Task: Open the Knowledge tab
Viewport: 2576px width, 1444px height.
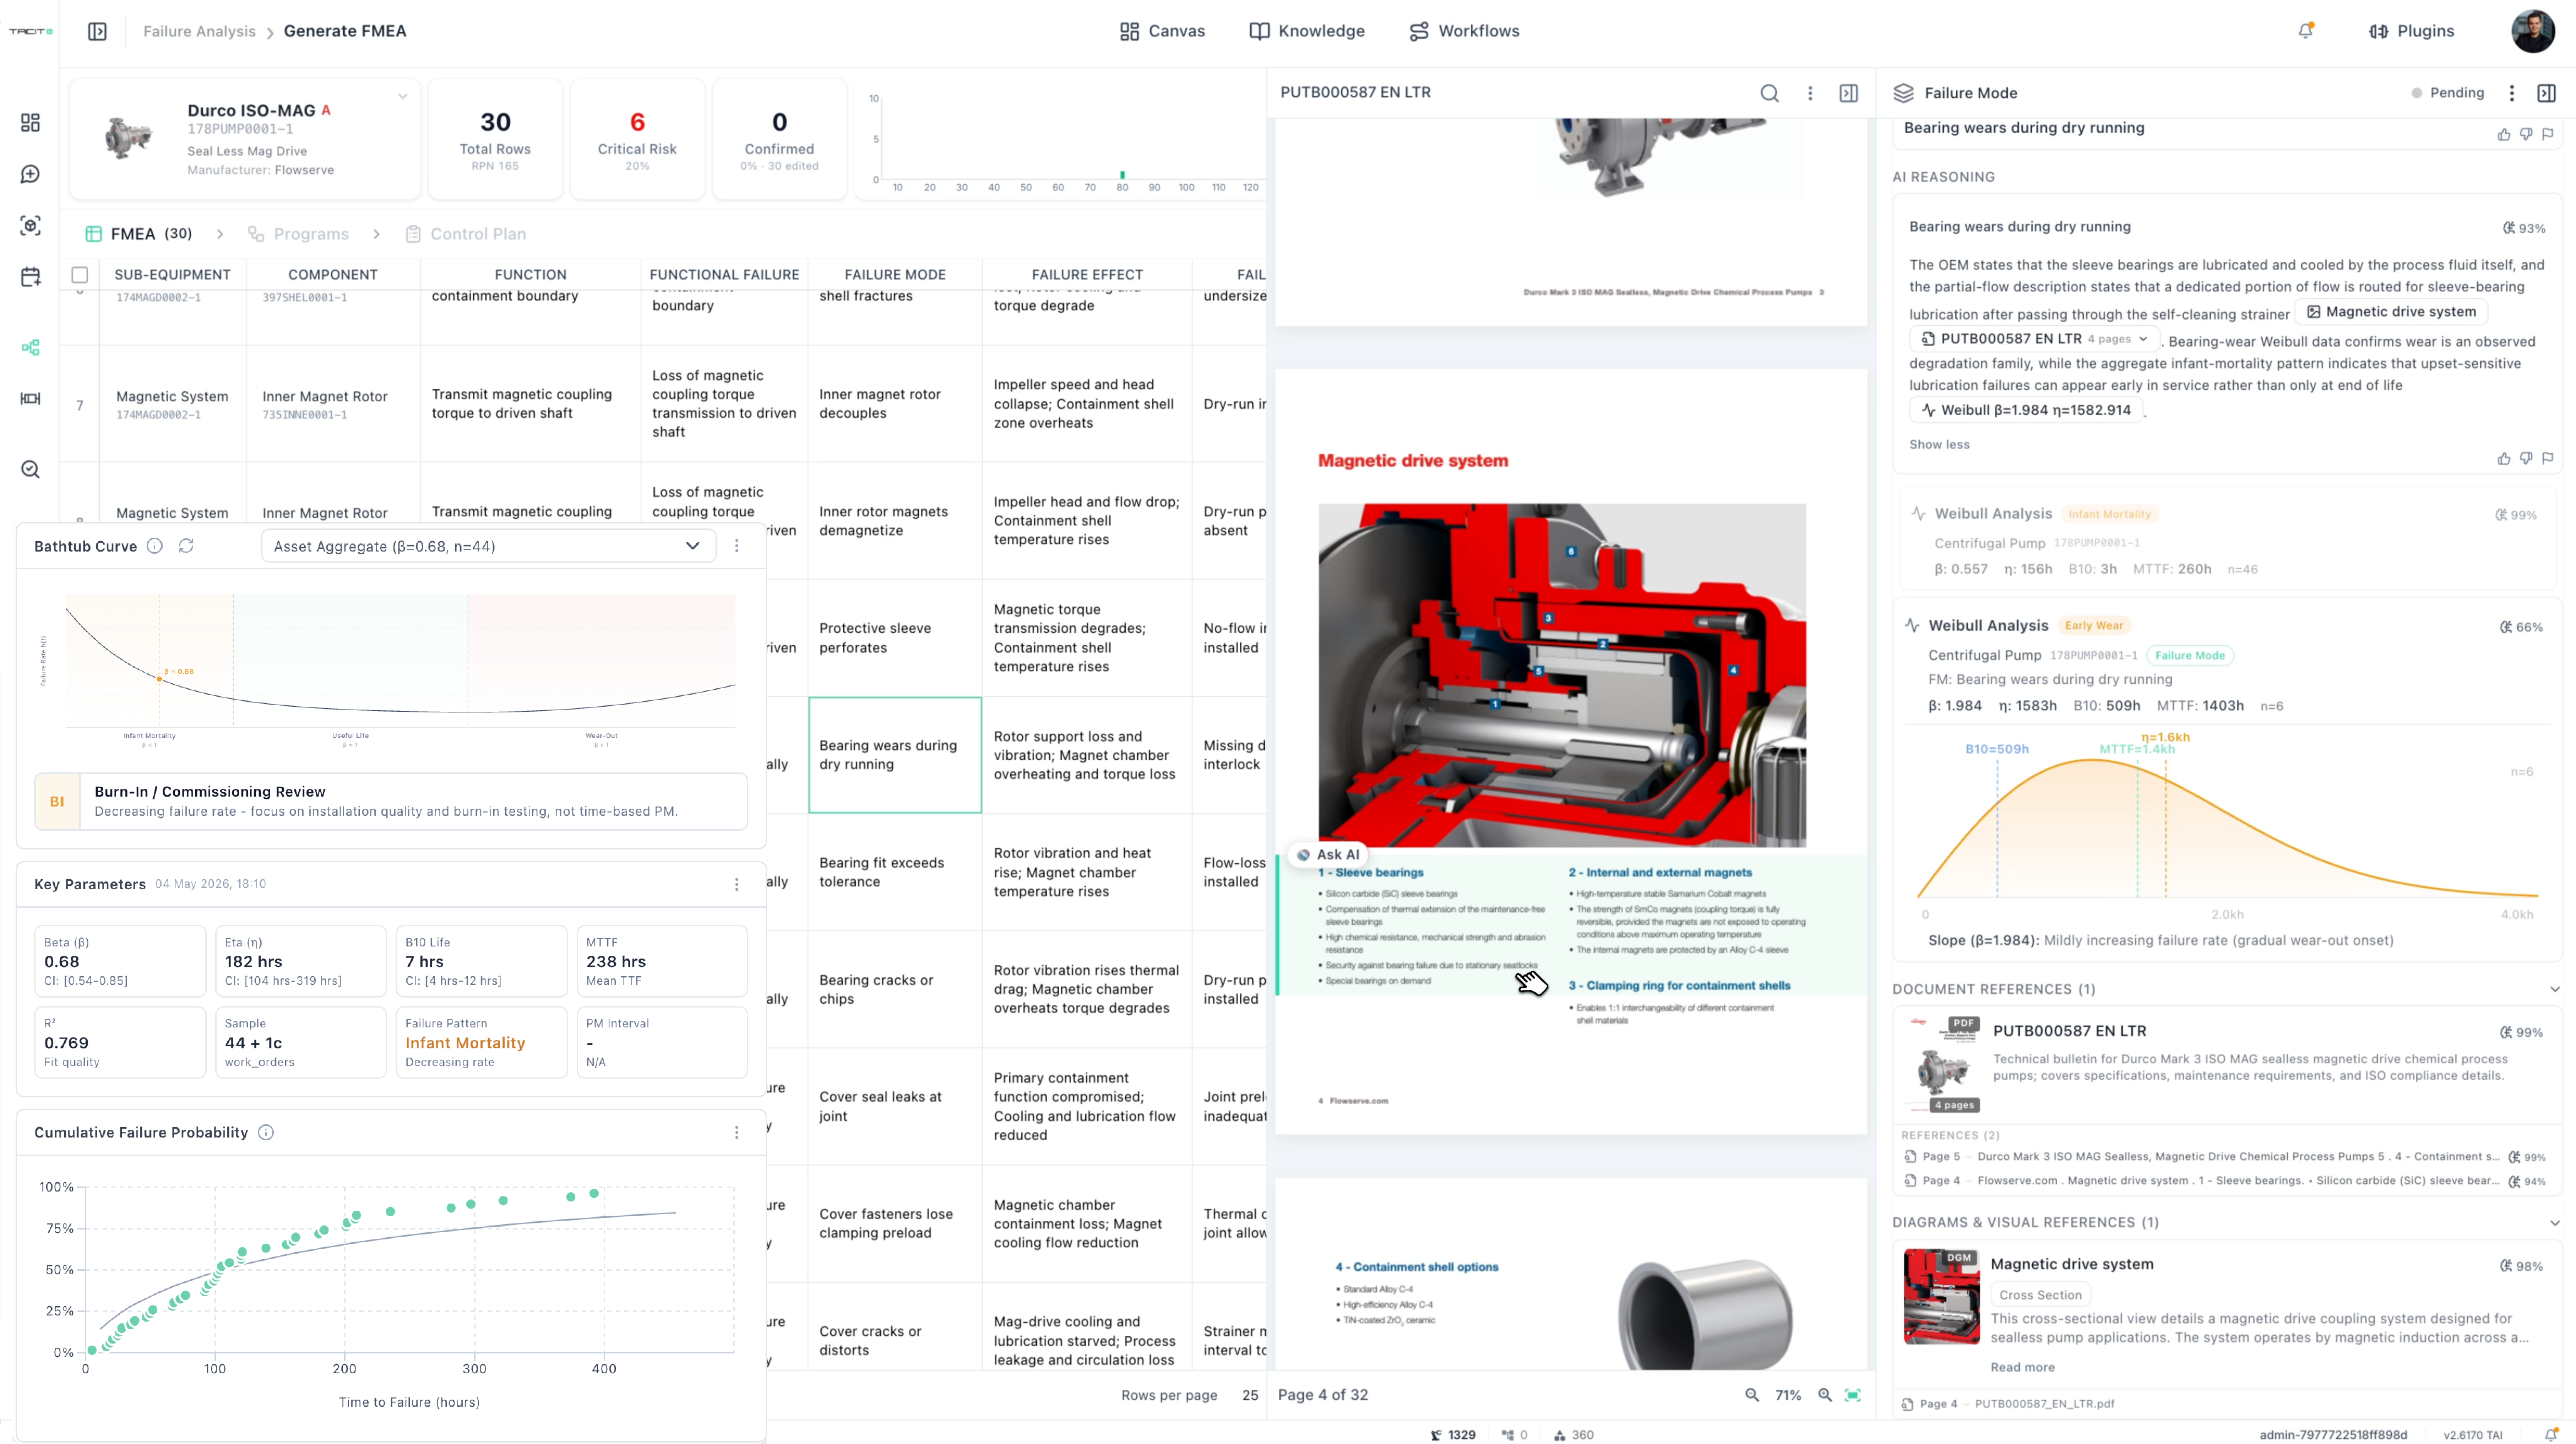Action: tap(1307, 31)
